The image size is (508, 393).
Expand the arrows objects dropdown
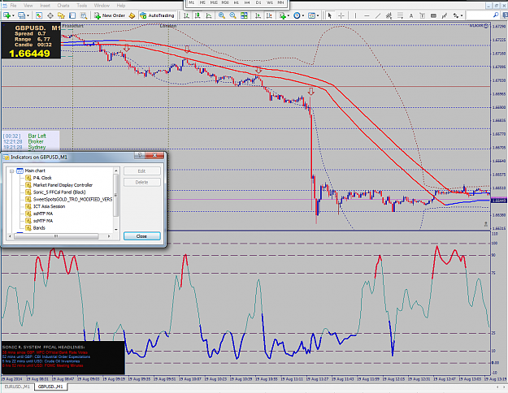point(461,15)
